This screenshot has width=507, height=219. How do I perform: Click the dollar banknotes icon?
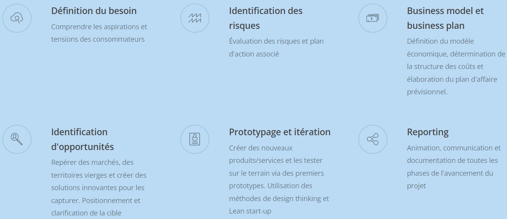(373, 18)
